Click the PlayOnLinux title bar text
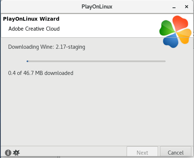This screenshot has height=158, width=194. click(x=97, y=7)
